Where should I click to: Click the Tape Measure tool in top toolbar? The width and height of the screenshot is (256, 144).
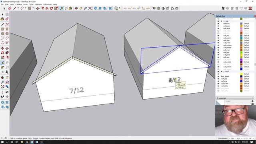click(62, 8)
